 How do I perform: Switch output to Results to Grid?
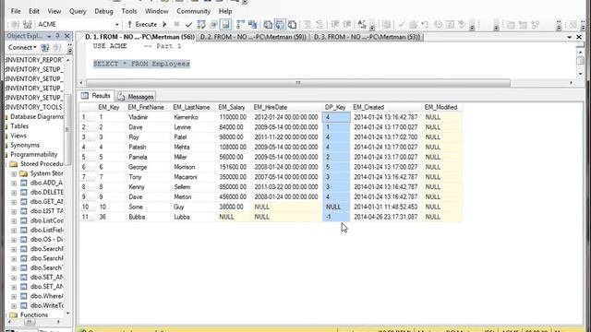(x=280, y=25)
